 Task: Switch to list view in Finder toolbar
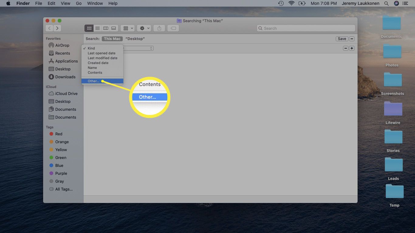[98, 28]
